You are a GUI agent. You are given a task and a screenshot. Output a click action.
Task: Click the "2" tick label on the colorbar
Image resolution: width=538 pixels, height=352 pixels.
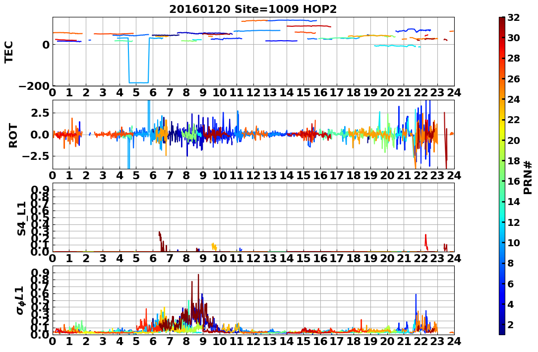tap(511, 325)
